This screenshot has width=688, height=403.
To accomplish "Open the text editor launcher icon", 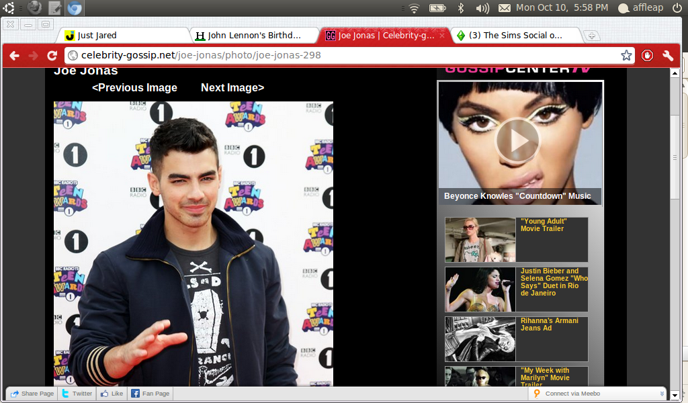I will tap(54, 7).
